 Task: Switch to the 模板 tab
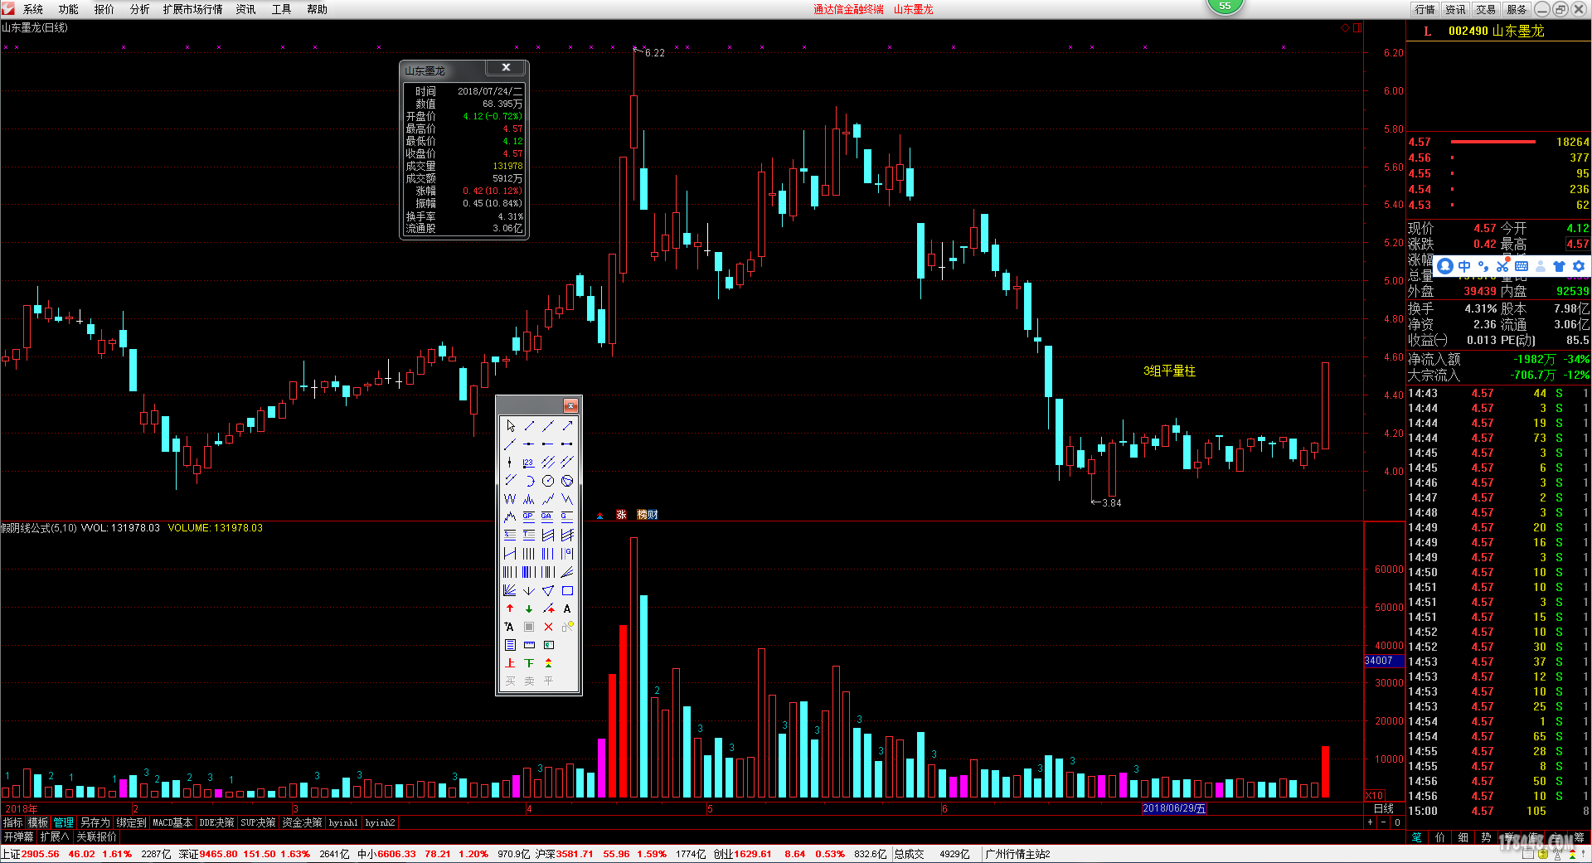38,822
